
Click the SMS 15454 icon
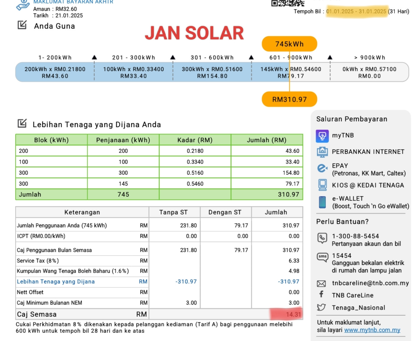pyautogui.click(x=322, y=257)
